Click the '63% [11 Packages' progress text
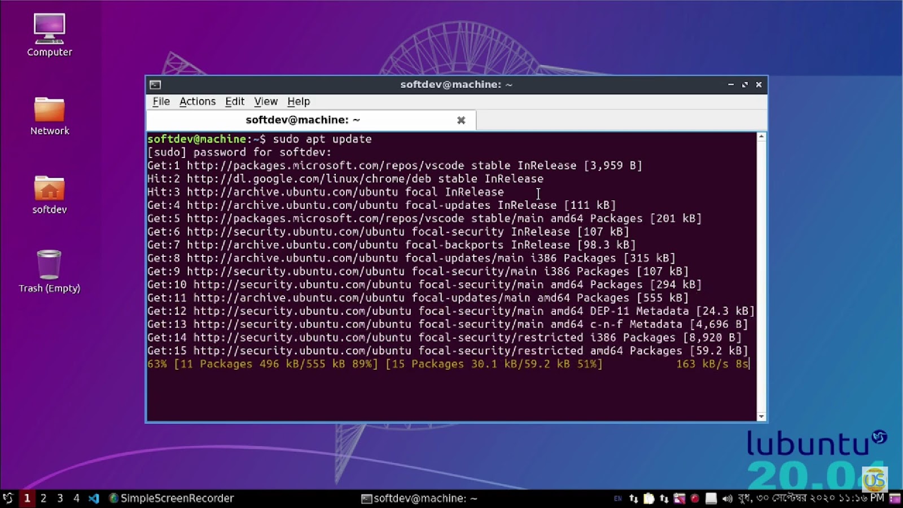903x508 pixels. click(200, 364)
